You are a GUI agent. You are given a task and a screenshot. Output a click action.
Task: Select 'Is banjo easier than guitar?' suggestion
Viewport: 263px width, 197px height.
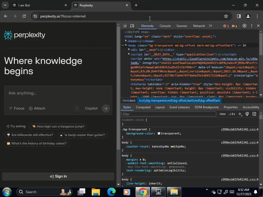pyautogui.click(x=82, y=135)
